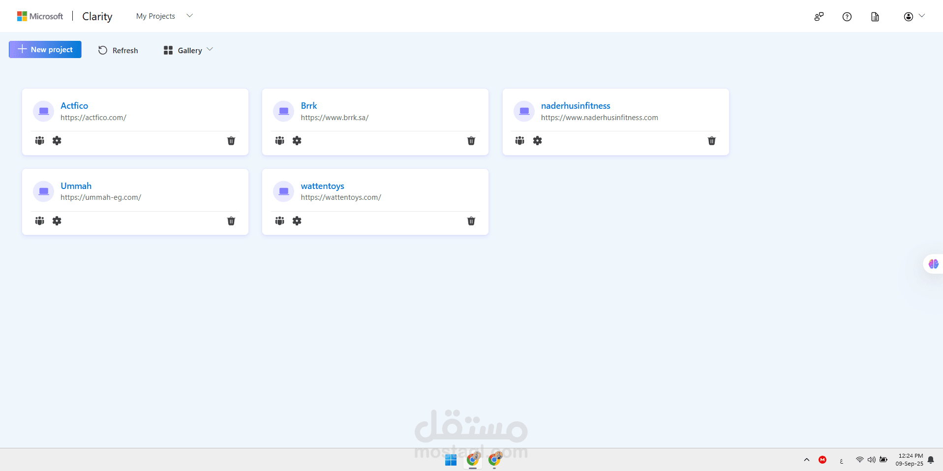Open the Wi-Fi network tray icon
This screenshot has height=471, width=943.
tap(860, 460)
